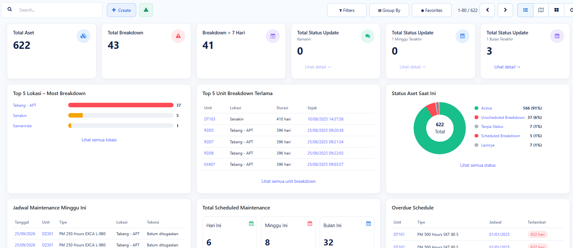Open the Group By dropdown

pyautogui.click(x=389, y=10)
